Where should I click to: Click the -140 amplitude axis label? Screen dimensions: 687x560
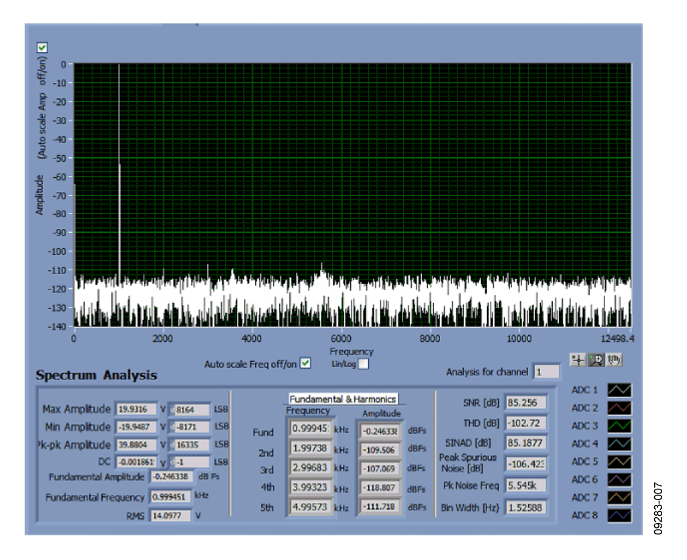(57, 326)
